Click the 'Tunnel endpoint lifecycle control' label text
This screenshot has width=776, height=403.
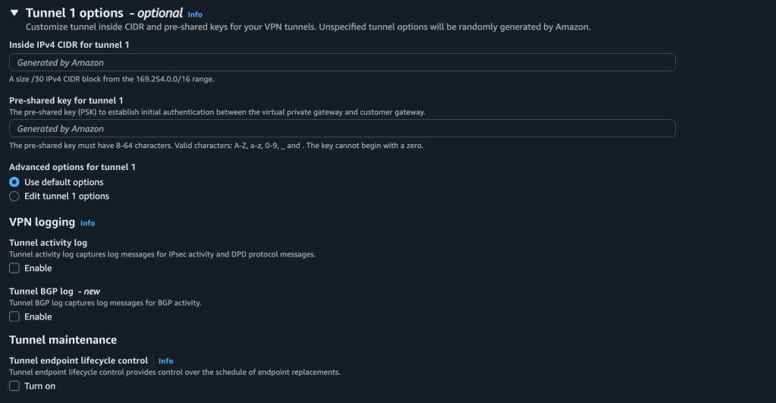tap(78, 360)
